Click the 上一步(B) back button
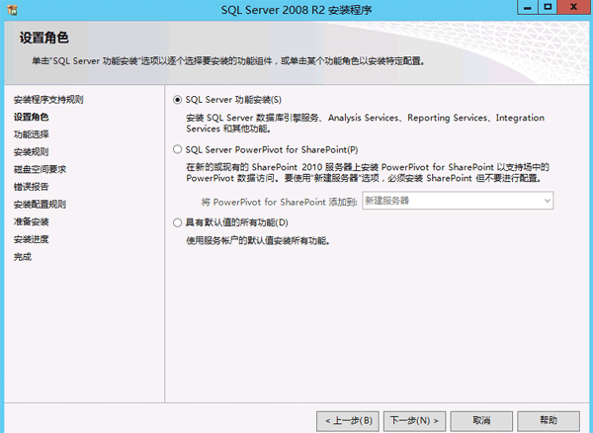The width and height of the screenshot is (593, 433). 348,421
